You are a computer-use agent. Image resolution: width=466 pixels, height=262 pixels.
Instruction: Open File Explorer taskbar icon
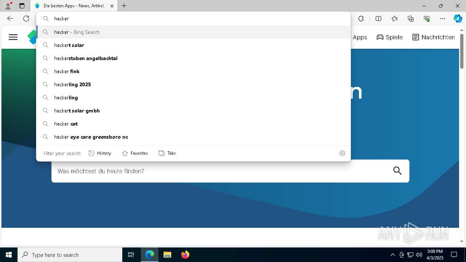pos(167,255)
